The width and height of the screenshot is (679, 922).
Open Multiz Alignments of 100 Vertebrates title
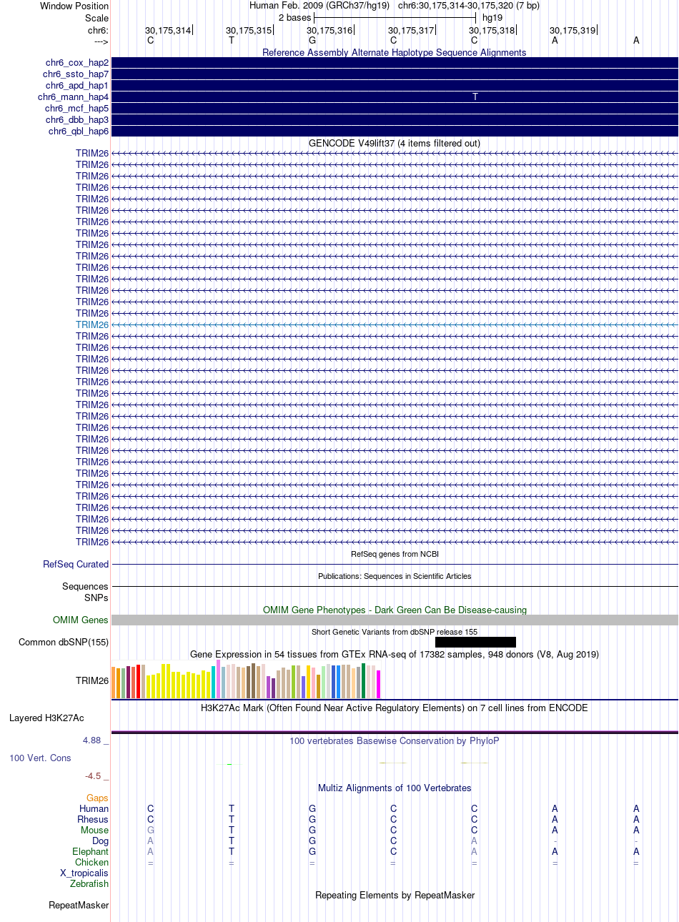(x=395, y=788)
